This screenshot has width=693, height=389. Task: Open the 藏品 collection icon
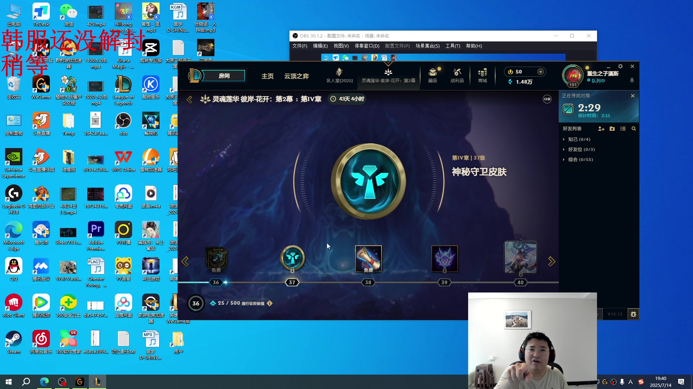coord(432,75)
